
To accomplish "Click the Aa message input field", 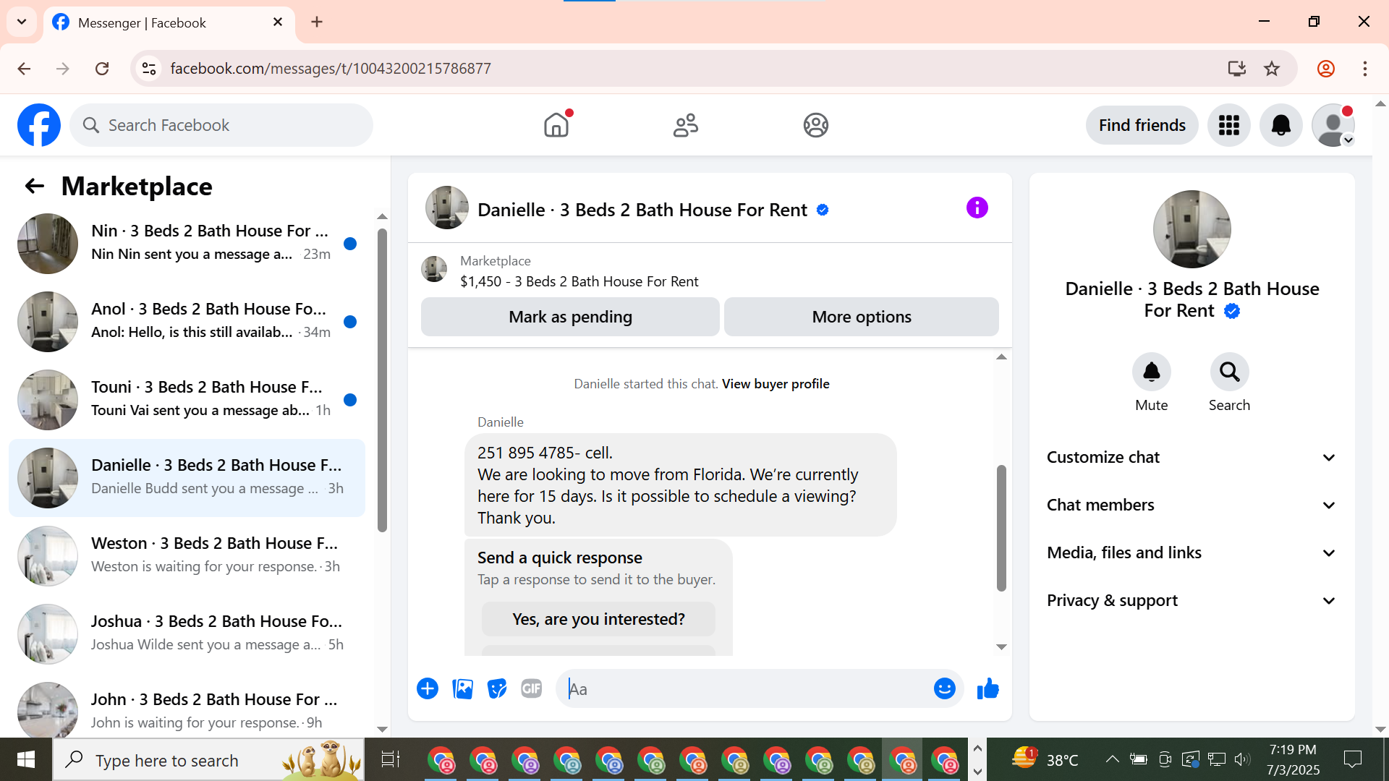I will tap(745, 689).
